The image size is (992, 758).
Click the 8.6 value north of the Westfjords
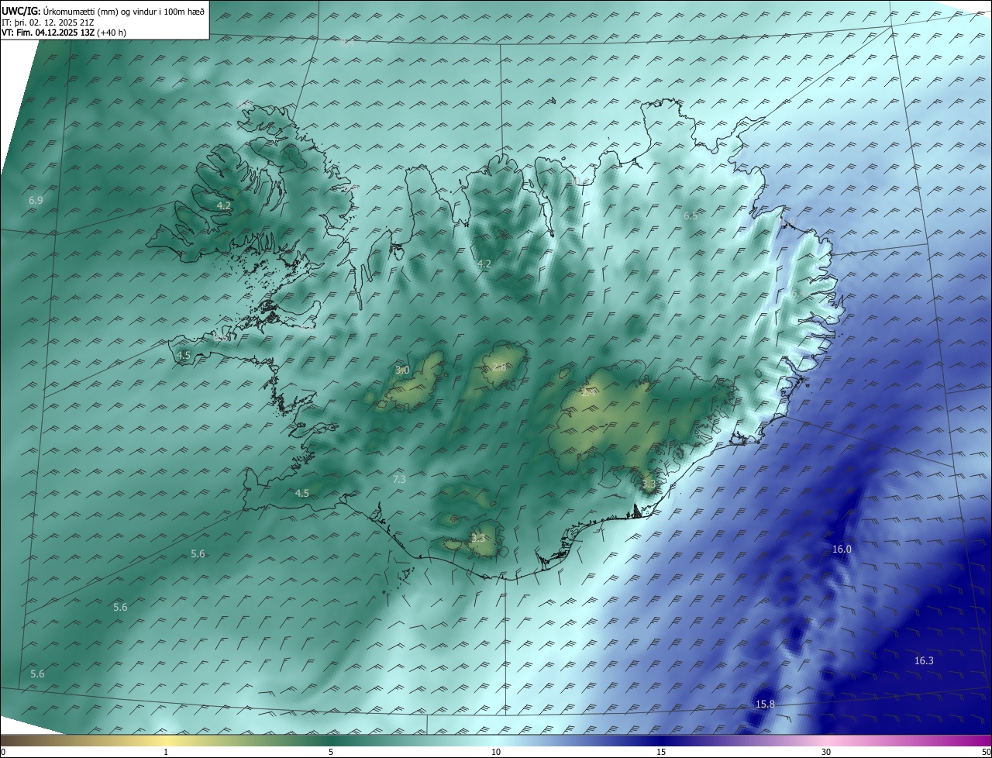tap(245, 105)
